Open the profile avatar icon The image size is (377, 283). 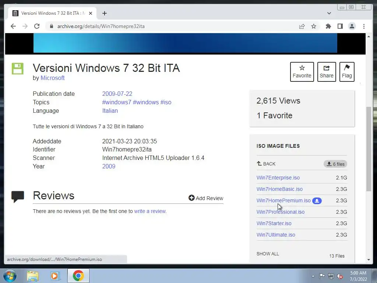[352, 26]
